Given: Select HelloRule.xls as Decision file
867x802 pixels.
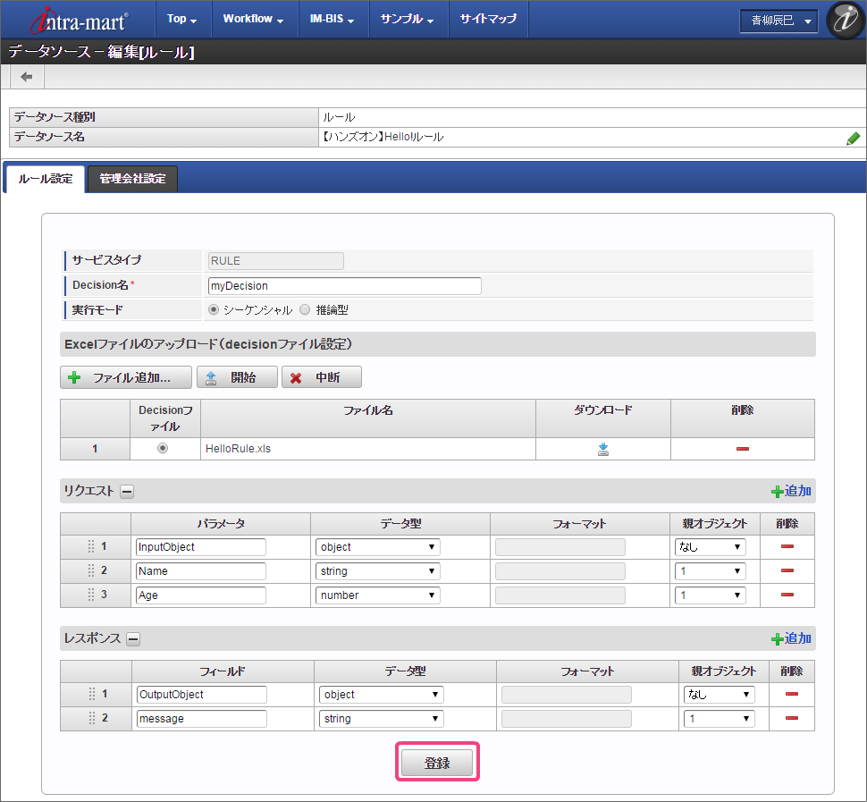Looking at the screenshot, I should [x=162, y=449].
